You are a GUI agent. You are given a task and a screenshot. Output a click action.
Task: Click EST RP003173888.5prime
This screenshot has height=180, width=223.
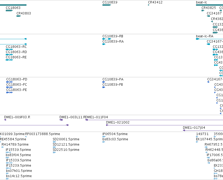tap(42, 134)
